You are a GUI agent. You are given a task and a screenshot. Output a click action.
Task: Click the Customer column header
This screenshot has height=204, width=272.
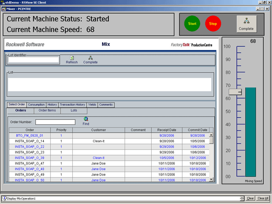[x=99, y=130]
